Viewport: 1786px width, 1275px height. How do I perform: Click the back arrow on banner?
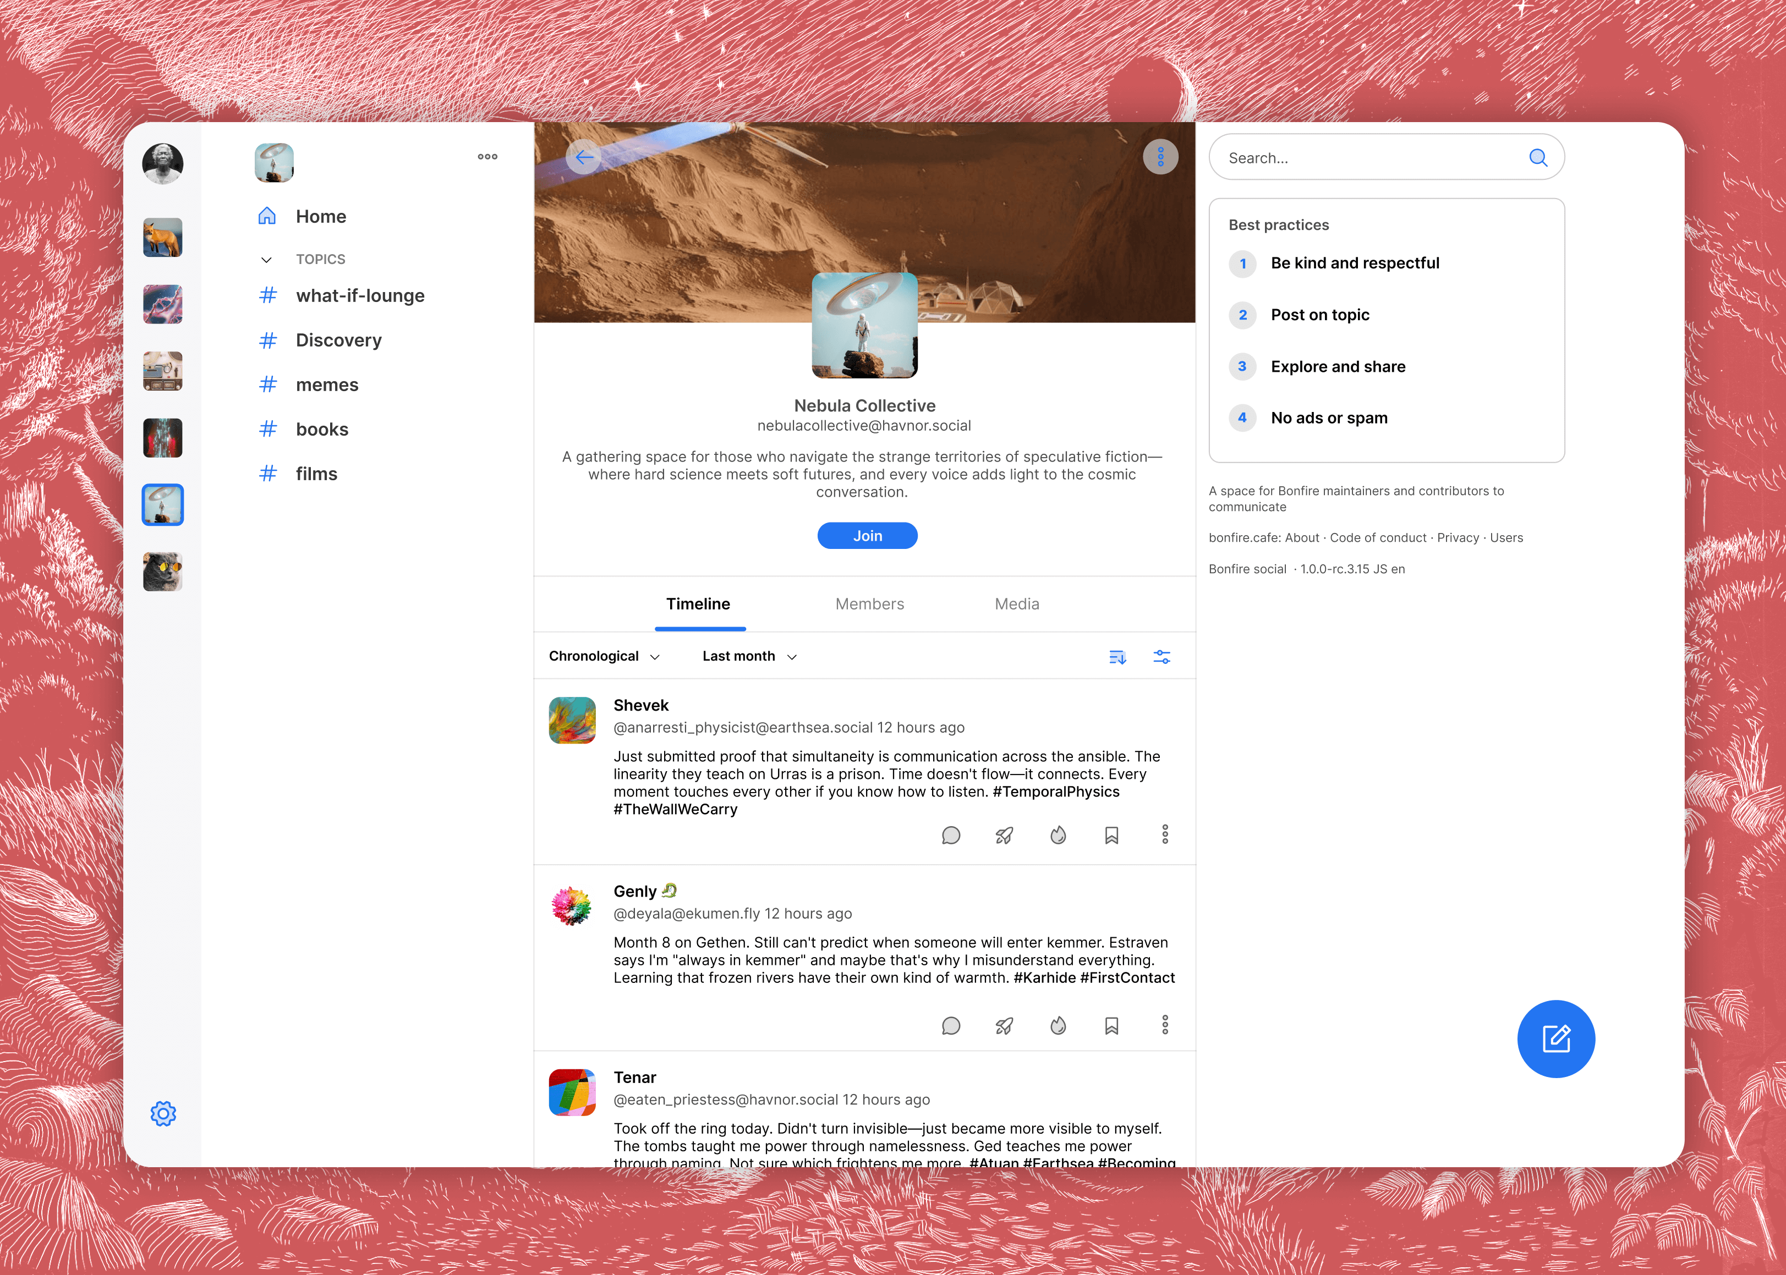pyautogui.click(x=584, y=158)
